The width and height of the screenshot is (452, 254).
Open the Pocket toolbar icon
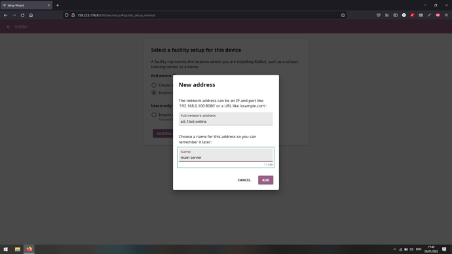379,15
